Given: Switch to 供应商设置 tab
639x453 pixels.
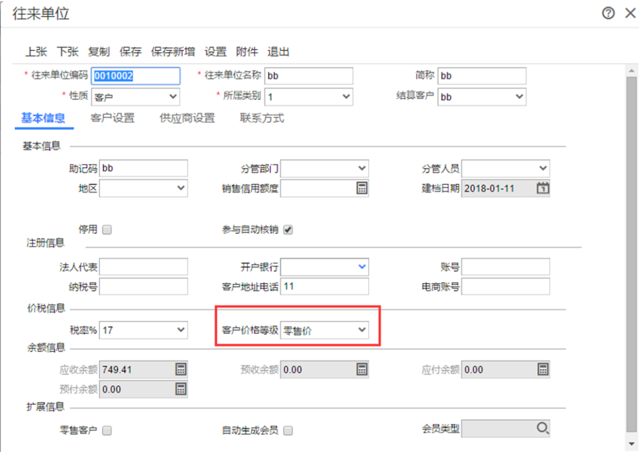Looking at the screenshot, I should (187, 118).
